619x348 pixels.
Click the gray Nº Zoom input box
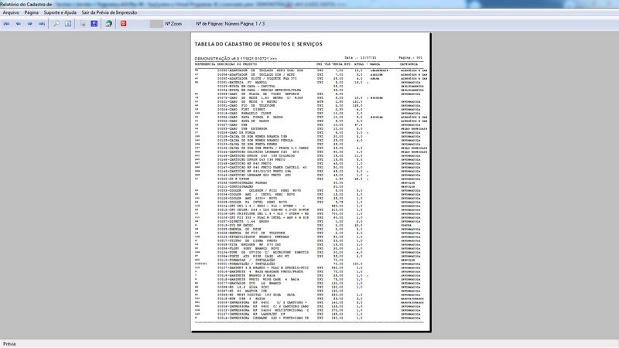click(156, 24)
